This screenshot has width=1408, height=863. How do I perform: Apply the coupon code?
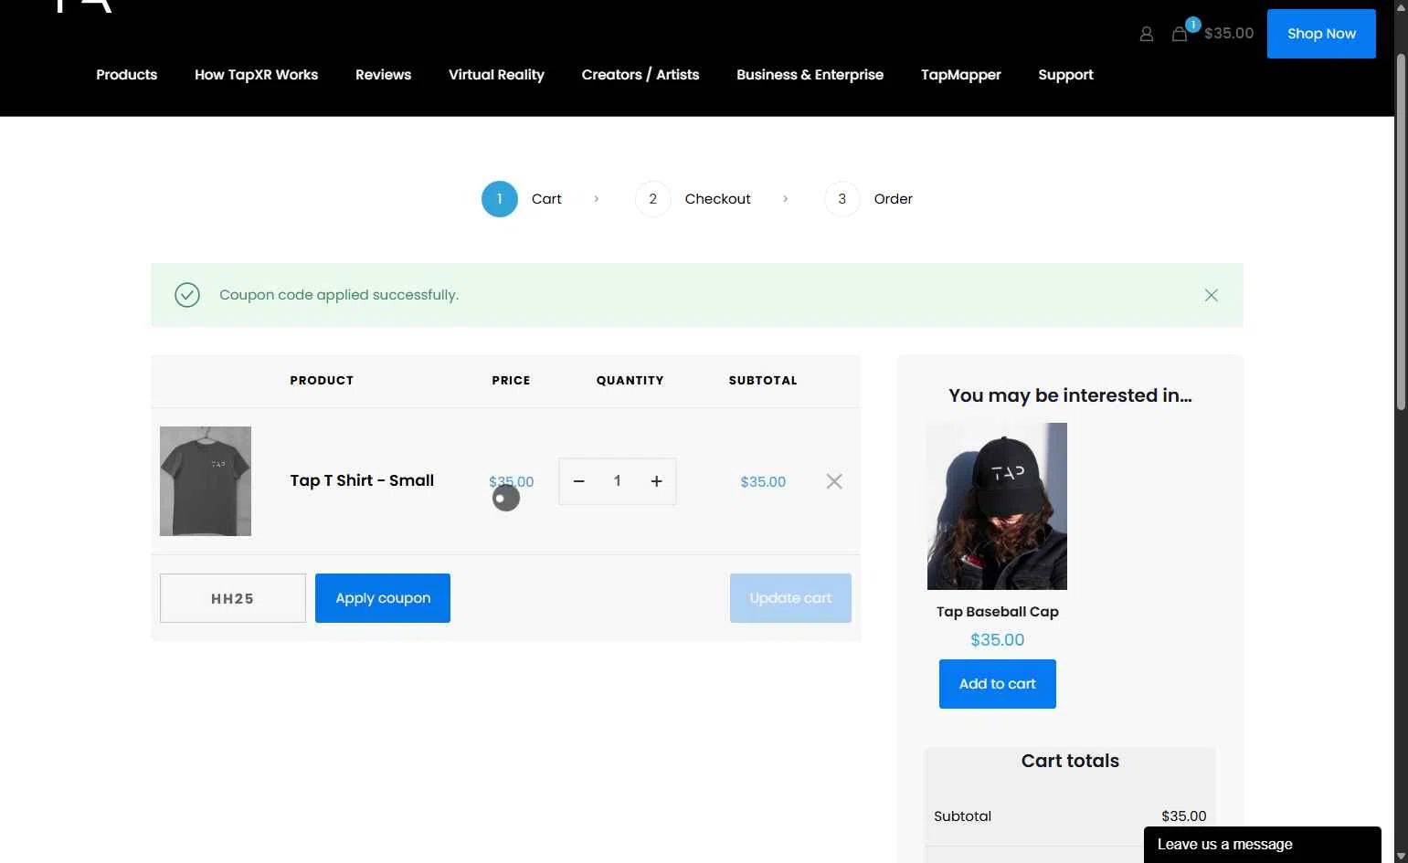pos(383,598)
